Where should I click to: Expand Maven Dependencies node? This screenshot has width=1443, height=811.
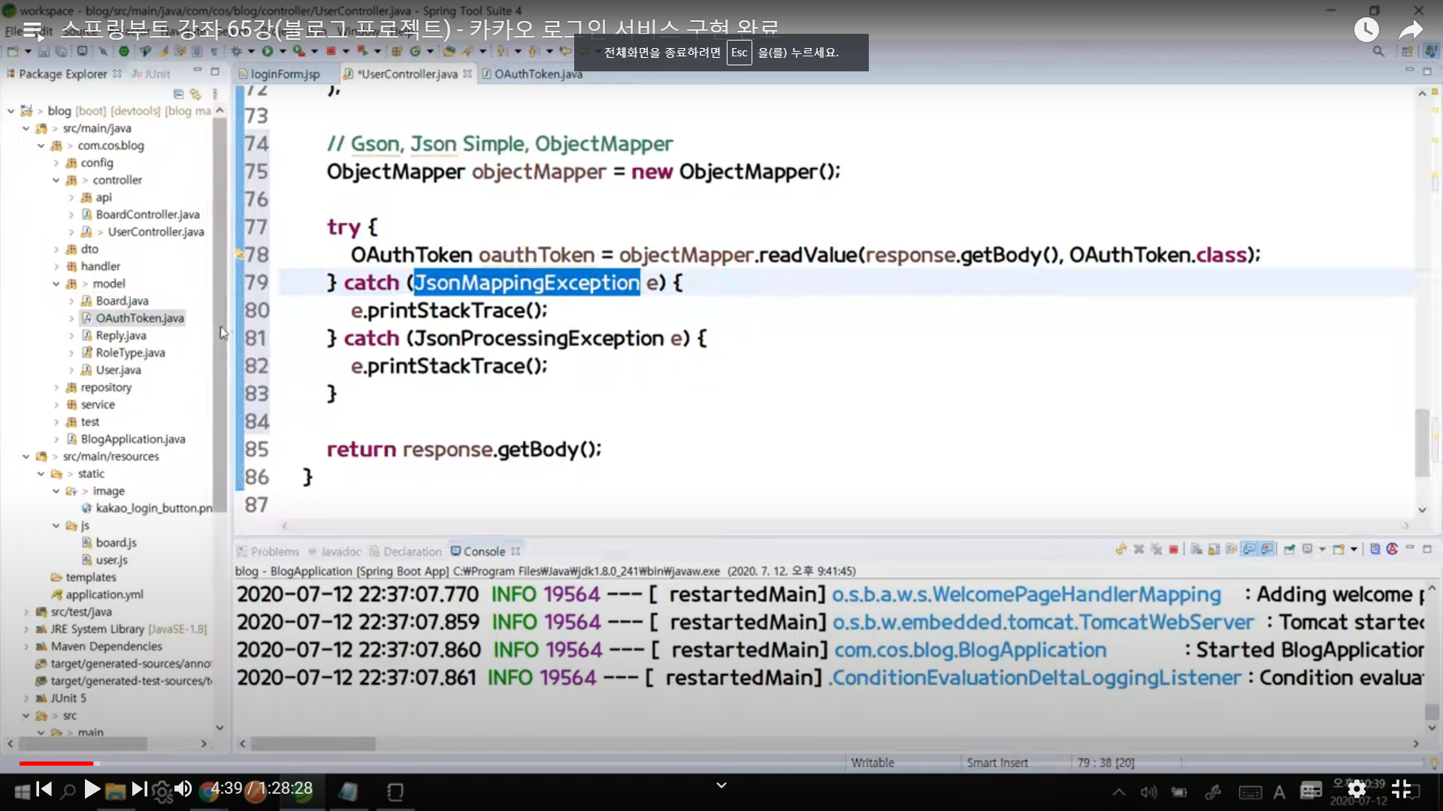(26, 647)
